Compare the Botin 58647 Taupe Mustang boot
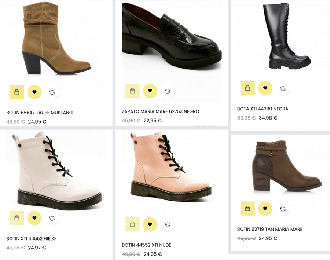 coord(52,92)
